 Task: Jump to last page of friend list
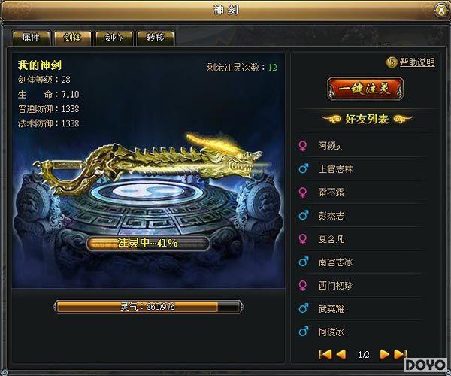(401, 354)
